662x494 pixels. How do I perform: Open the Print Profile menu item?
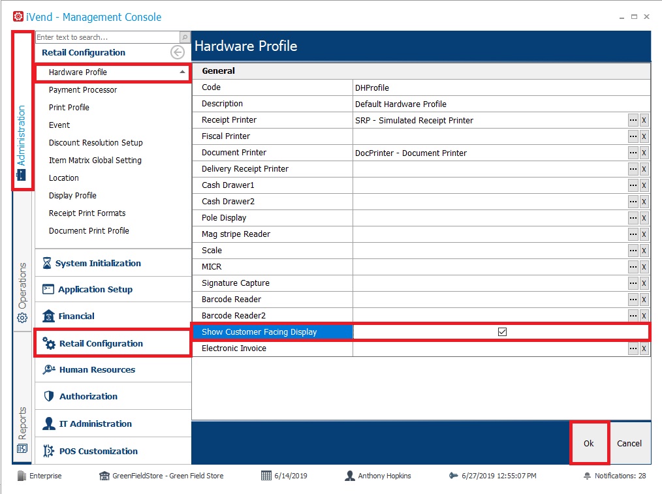pyautogui.click(x=69, y=107)
